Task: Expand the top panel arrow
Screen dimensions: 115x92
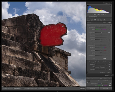Action: (x=57, y=1)
